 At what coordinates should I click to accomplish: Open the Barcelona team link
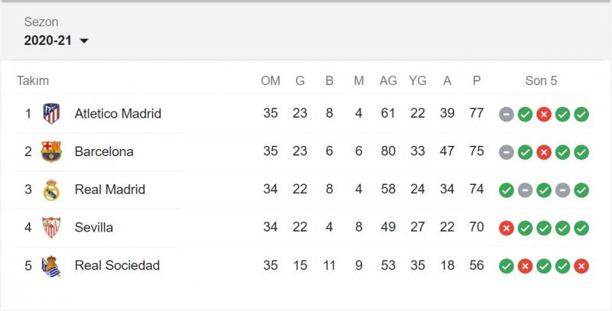click(104, 151)
